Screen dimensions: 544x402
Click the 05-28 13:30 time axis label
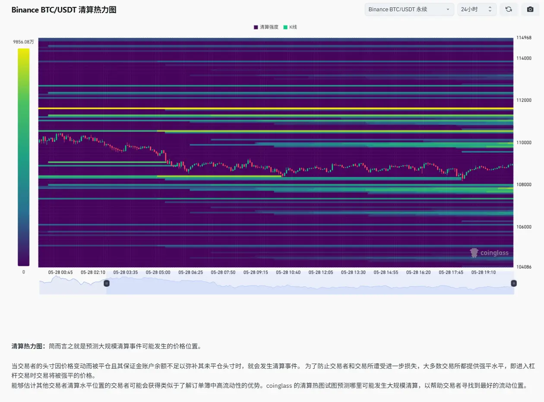tap(353, 272)
